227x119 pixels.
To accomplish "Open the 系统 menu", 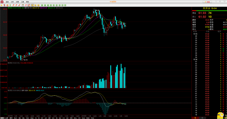I will pos(7,2).
